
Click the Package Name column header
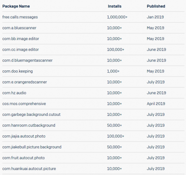coord(16,6)
